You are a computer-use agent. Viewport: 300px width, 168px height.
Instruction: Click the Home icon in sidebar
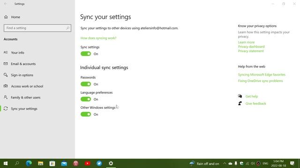pyautogui.click(x=6, y=17)
